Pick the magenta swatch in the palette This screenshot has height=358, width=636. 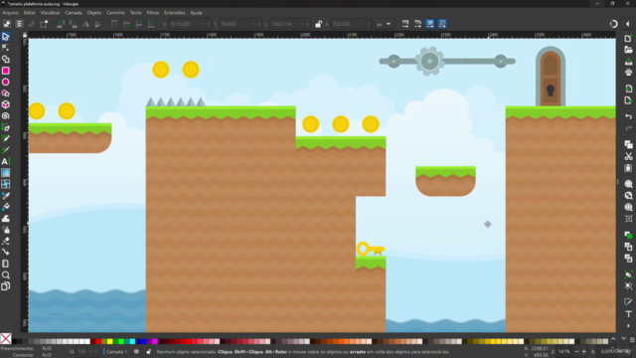click(155, 341)
